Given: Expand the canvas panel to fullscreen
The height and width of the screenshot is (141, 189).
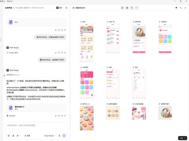Looking at the screenshot, I should 181,8.
